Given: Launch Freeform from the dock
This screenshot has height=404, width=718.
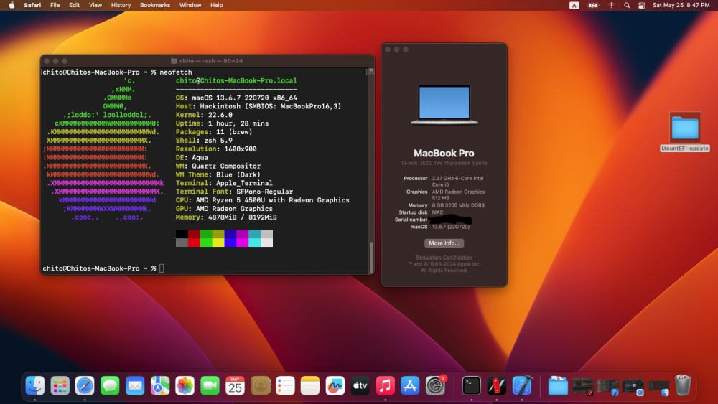Looking at the screenshot, I should pyautogui.click(x=335, y=385).
